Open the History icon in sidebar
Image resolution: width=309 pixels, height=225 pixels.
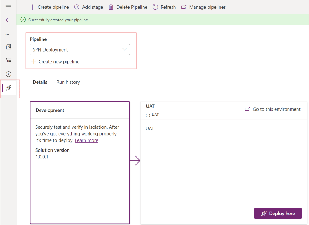tap(8, 74)
